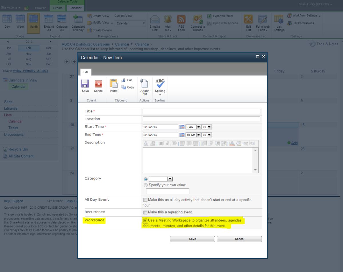Select the Category dropdown radio button

[x=146, y=179]
